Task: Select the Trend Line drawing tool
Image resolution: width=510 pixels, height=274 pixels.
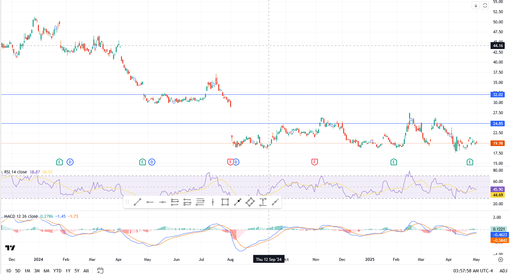Action: (138, 202)
